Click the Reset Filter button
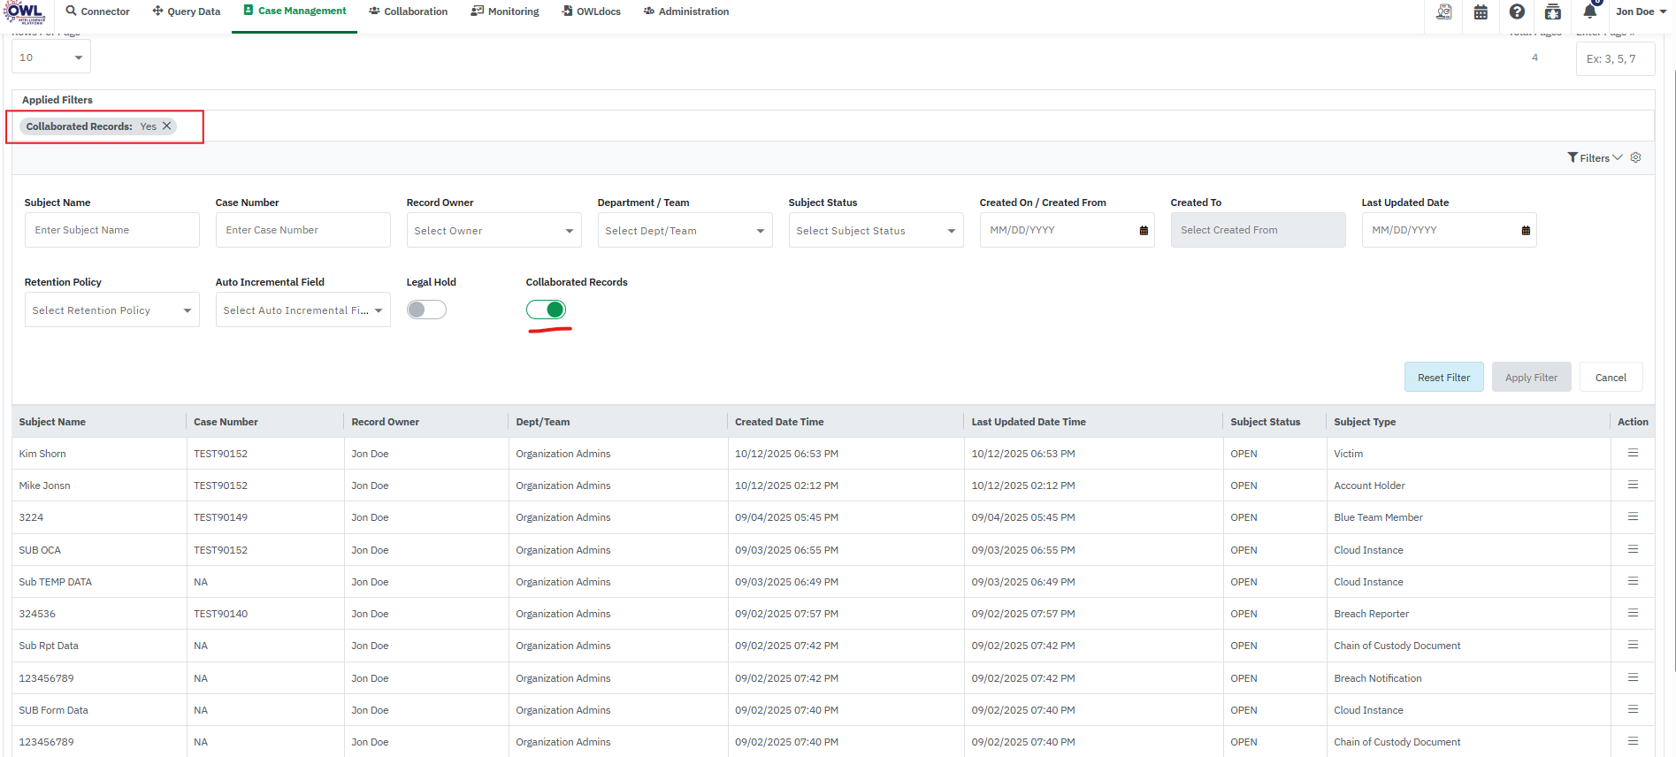1676x757 pixels. [1443, 378]
